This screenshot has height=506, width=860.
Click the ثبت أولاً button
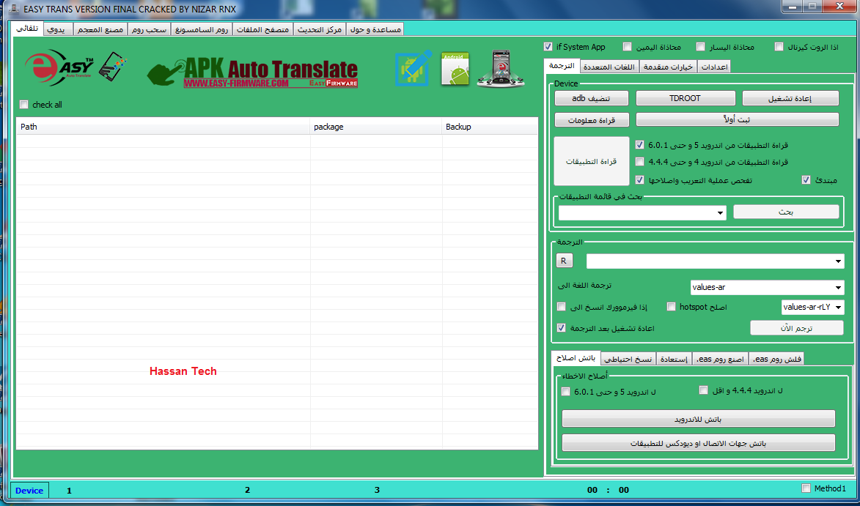pos(737,120)
